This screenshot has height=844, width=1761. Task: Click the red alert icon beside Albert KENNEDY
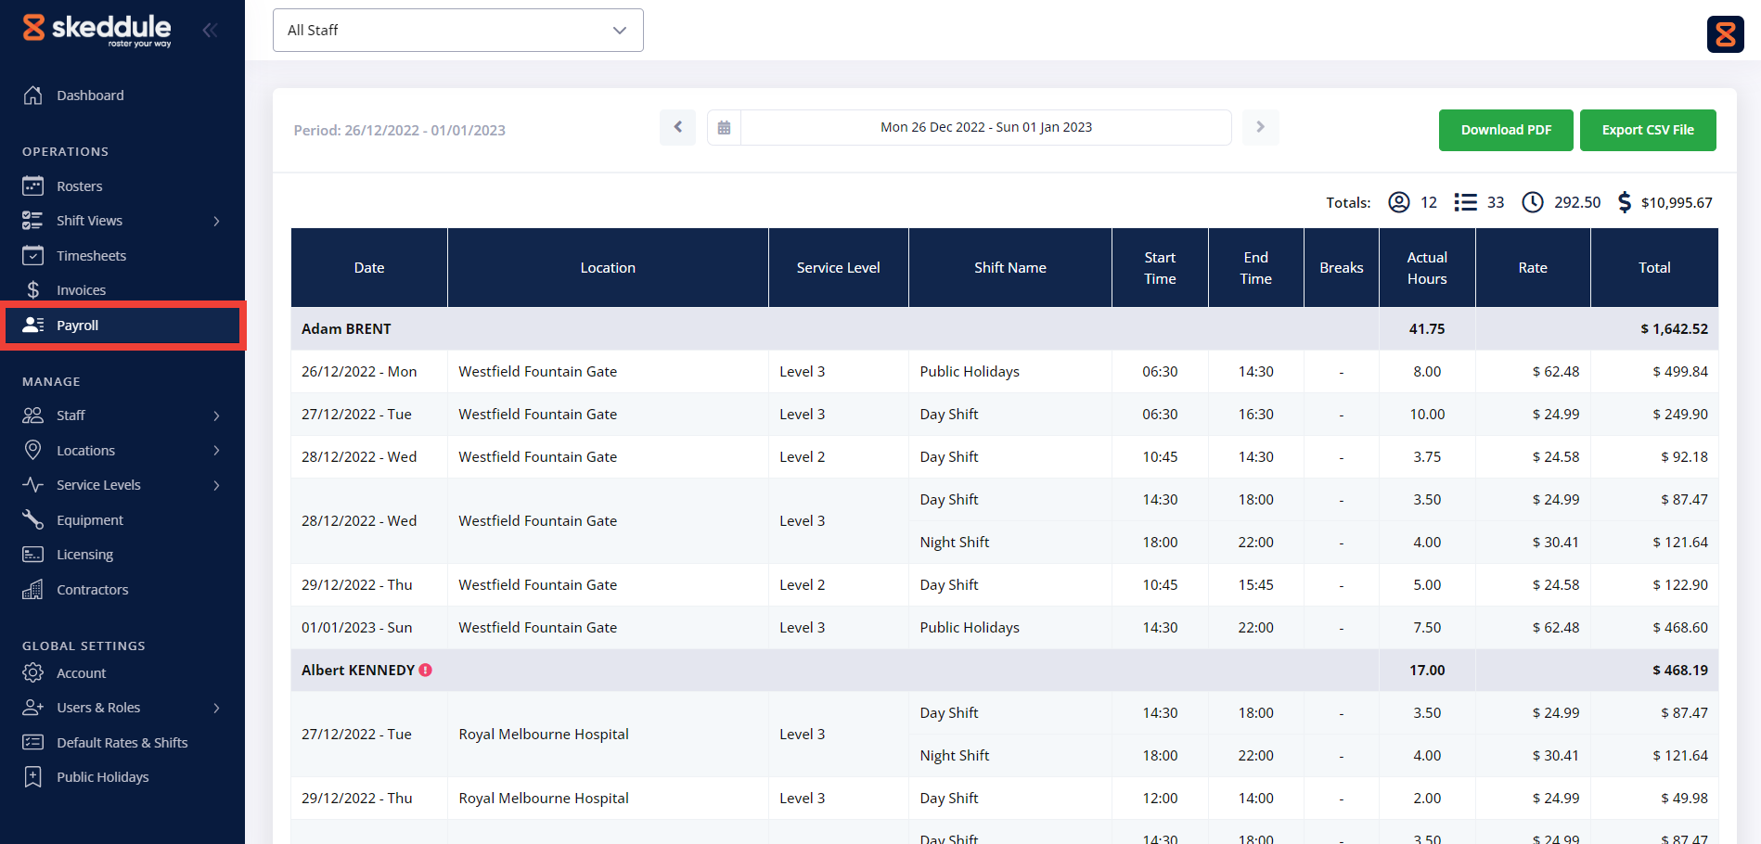pos(426,670)
